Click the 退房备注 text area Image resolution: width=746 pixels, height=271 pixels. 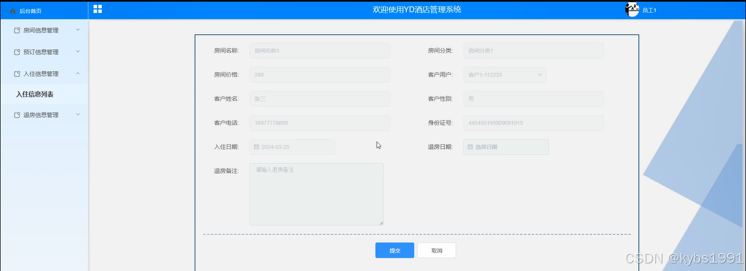pos(317,194)
